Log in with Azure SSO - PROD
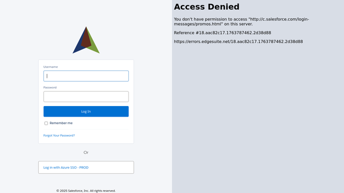The height and width of the screenshot is (193, 344). [x=86, y=167]
